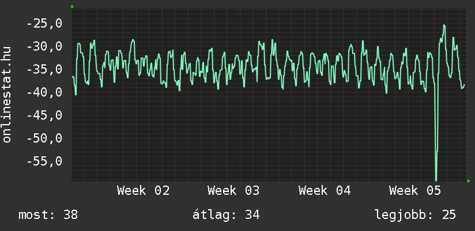Click the "most: 38" statistic
475x231 pixels.
click(x=48, y=215)
